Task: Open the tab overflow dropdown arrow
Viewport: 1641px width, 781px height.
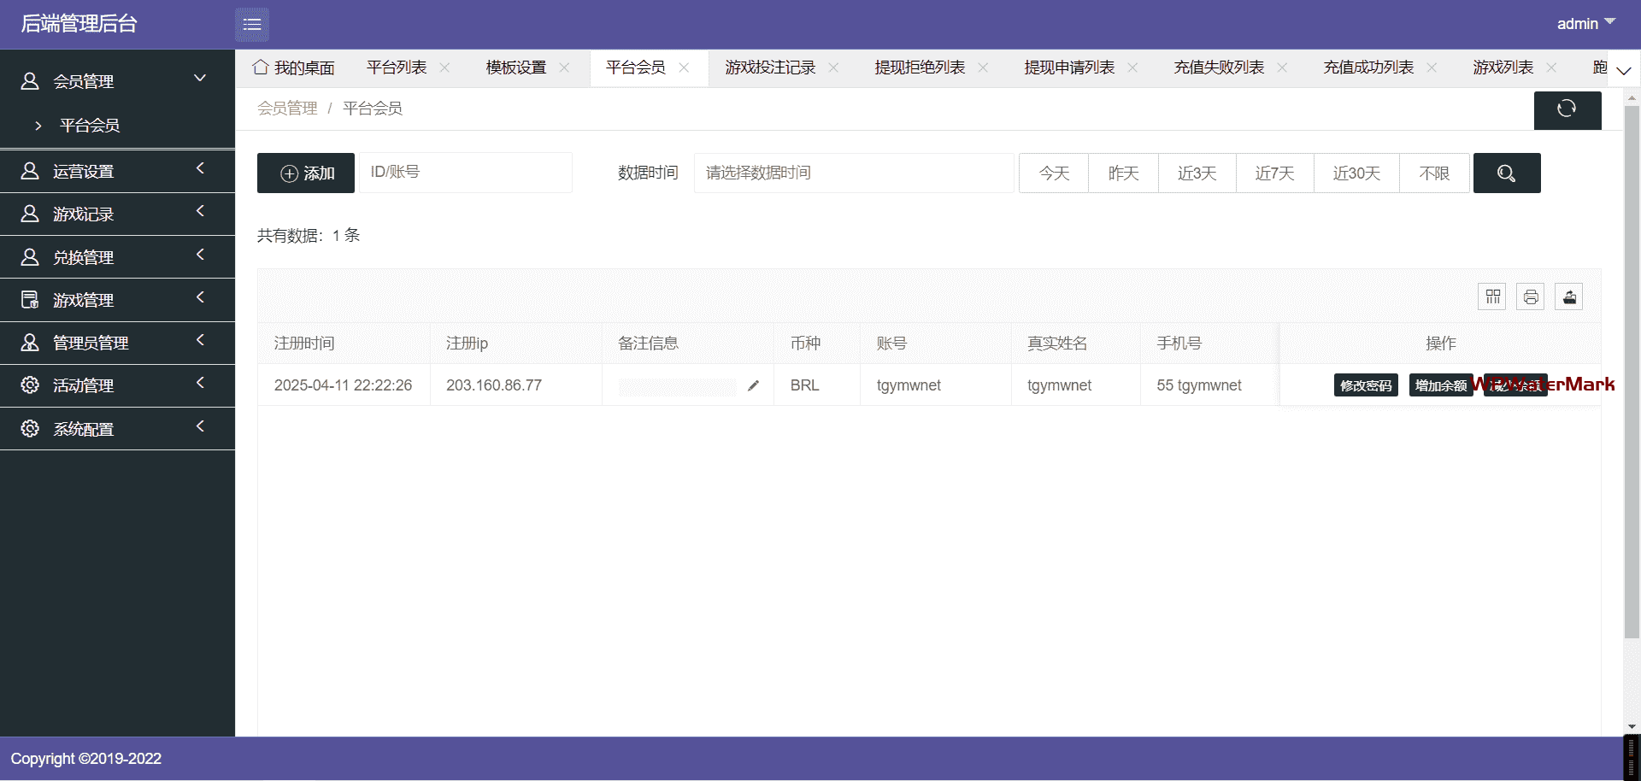Action: click(1623, 71)
